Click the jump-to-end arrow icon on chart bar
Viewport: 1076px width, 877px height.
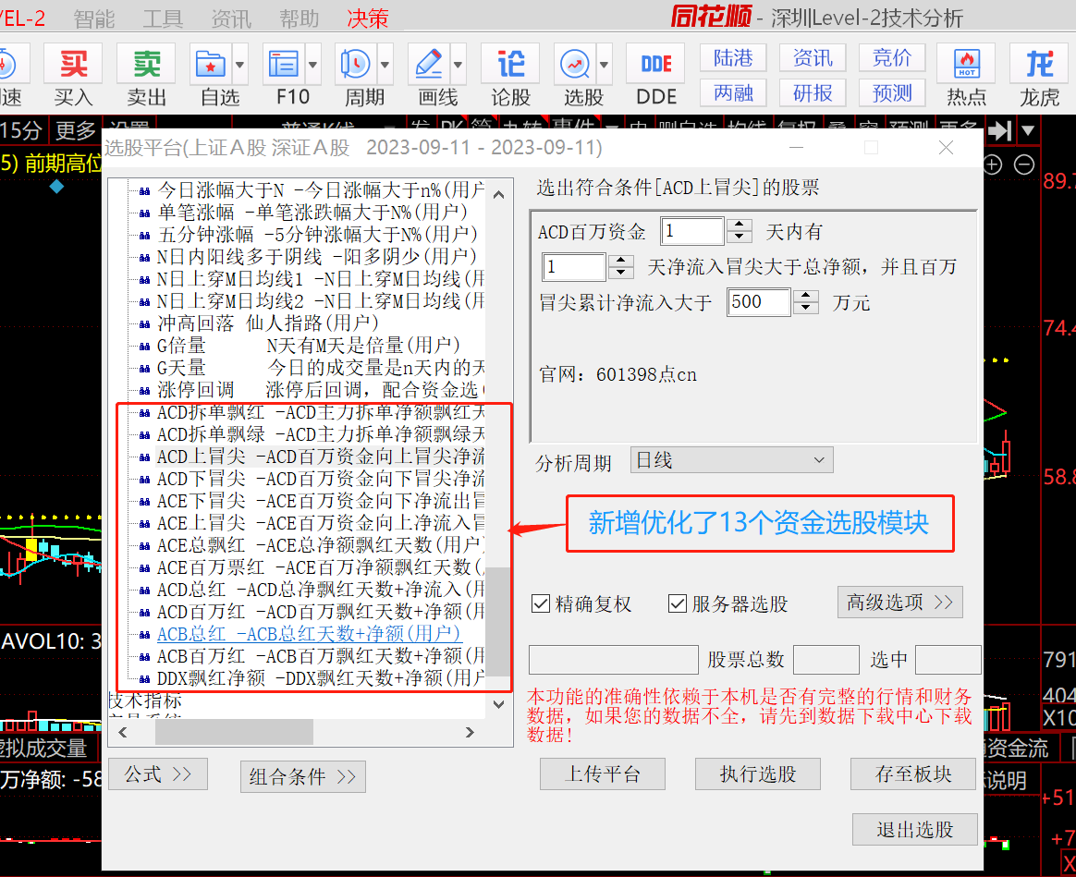(x=1000, y=130)
